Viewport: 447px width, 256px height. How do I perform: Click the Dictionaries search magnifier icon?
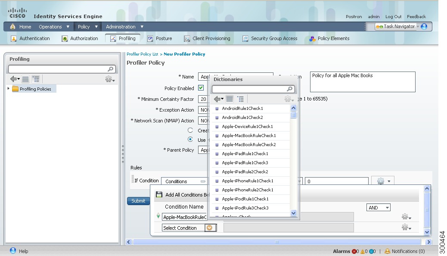[x=289, y=89]
